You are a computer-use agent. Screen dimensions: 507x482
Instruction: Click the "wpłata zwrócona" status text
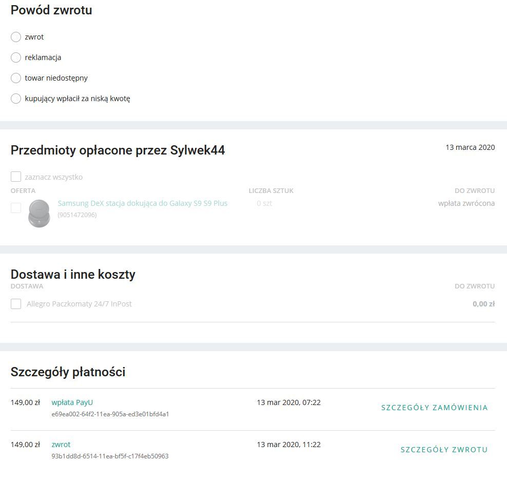(x=466, y=203)
